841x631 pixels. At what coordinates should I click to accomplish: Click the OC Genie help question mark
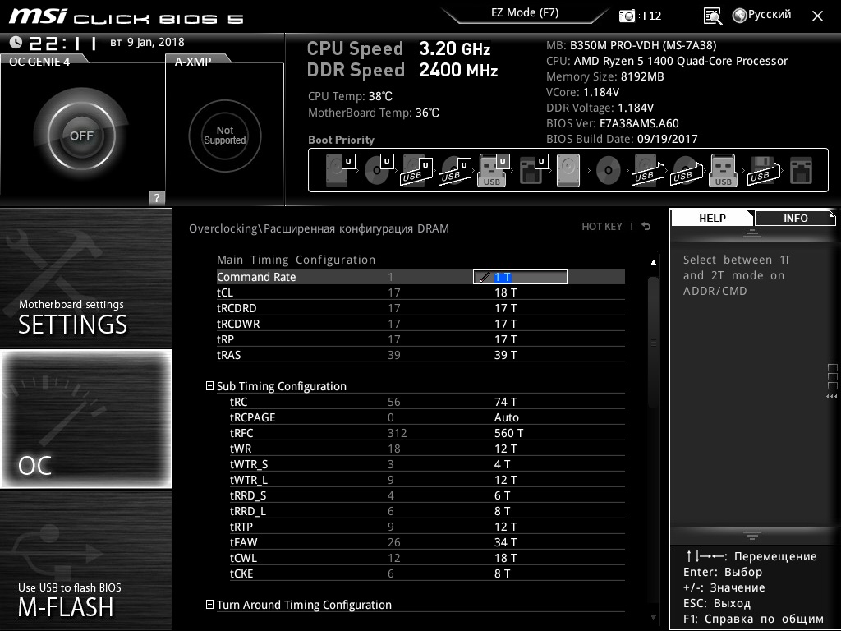point(157,197)
